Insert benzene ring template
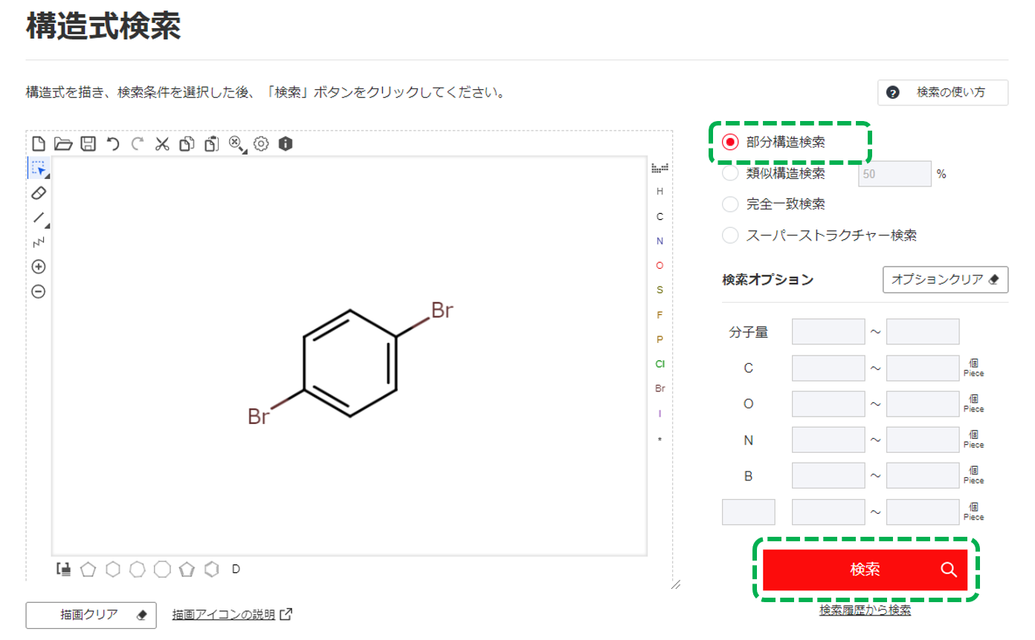The width and height of the screenshot is (1035, 640). coord(212,569)
